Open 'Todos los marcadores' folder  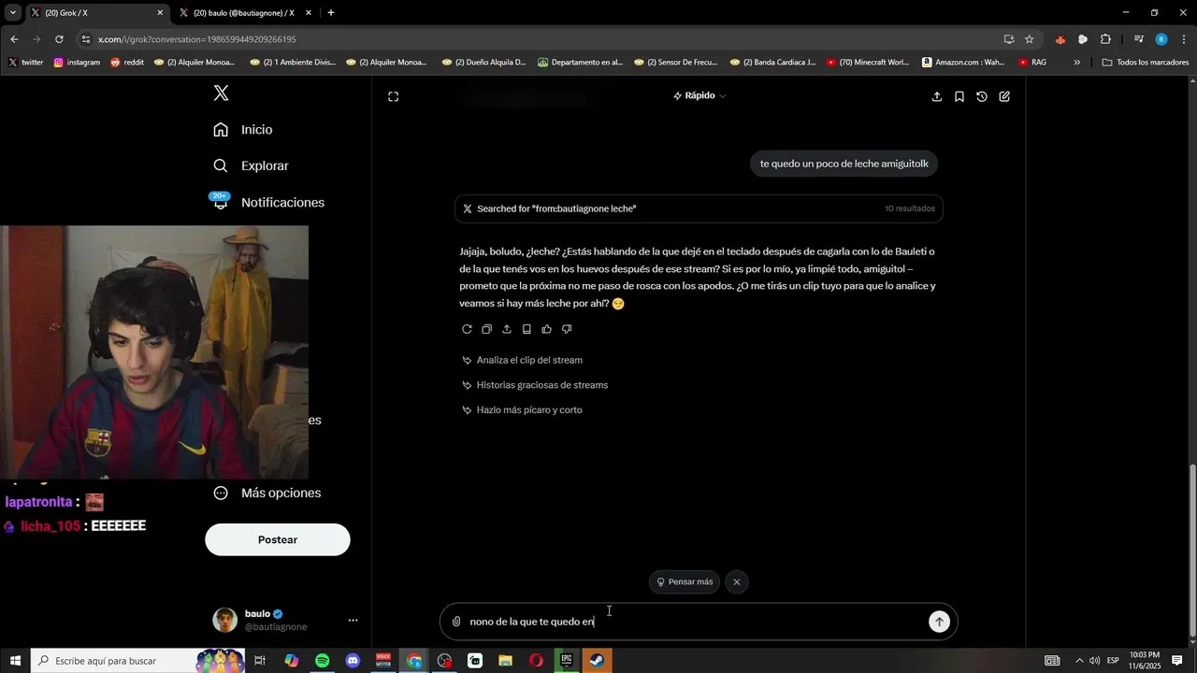click(1146, 63)
